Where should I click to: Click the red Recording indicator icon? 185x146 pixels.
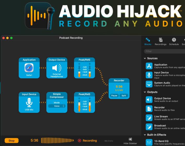pyautogui.click(x=79, y=141)
